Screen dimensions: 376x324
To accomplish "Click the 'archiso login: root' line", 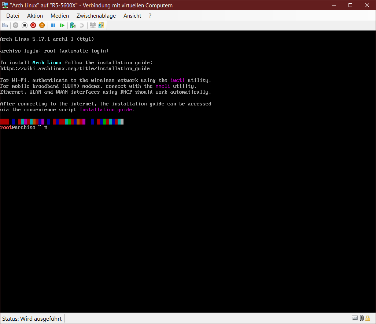I will [55, 51].
